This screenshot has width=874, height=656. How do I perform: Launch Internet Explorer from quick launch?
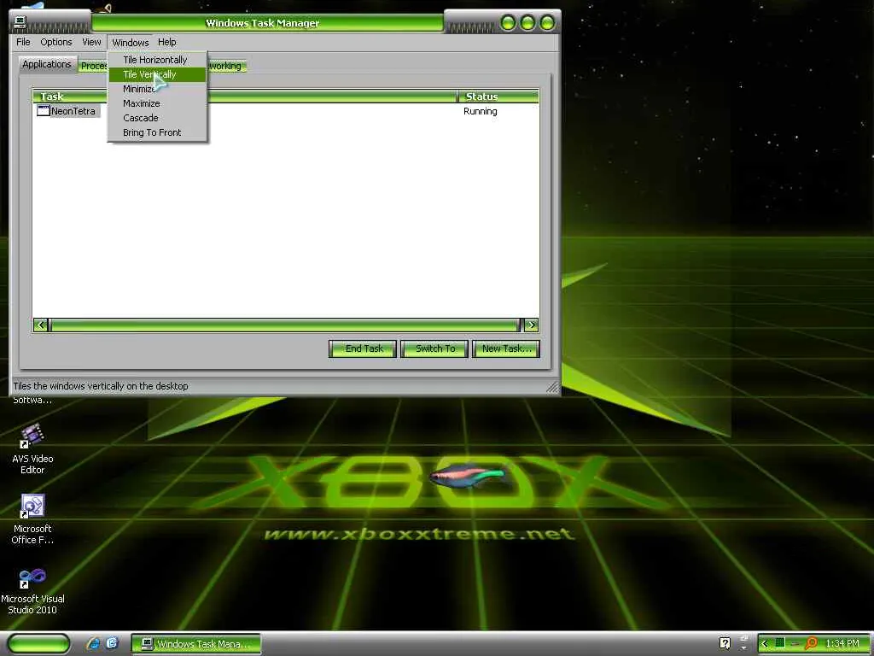pos(93,644)
